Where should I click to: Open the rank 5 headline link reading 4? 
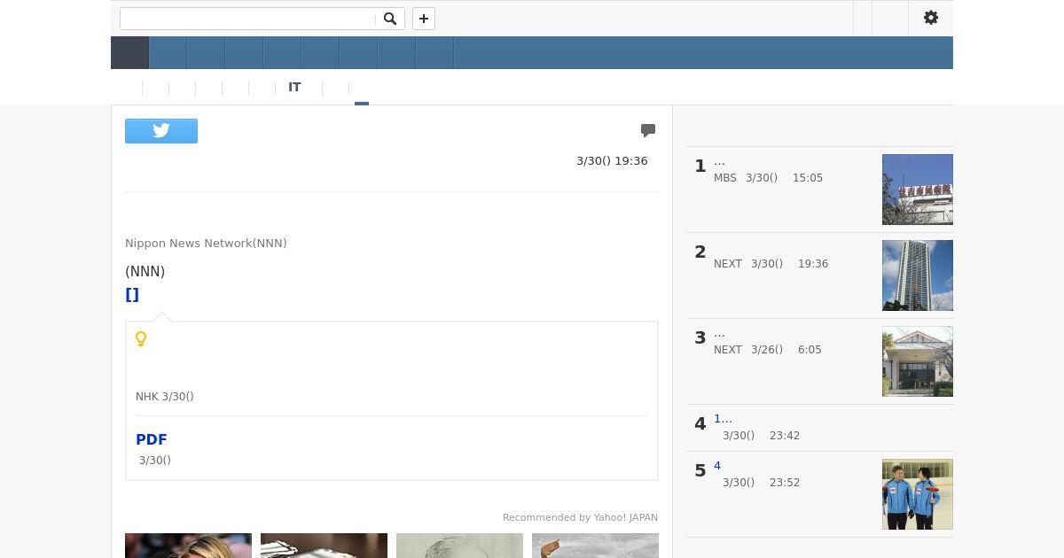(x=717, y=466)
